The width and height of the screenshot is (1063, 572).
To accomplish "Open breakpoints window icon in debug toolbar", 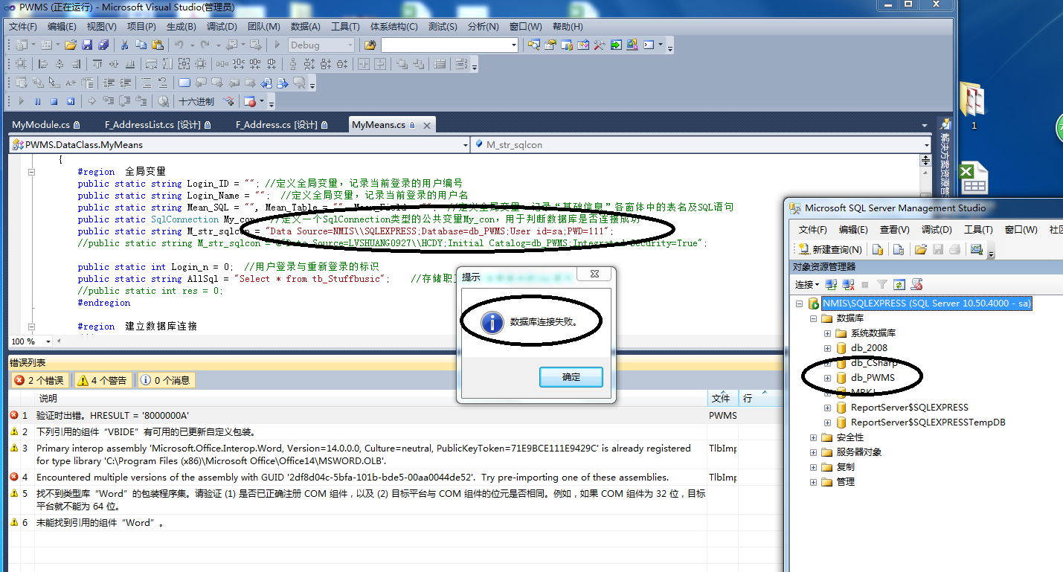I will (250, 101).
